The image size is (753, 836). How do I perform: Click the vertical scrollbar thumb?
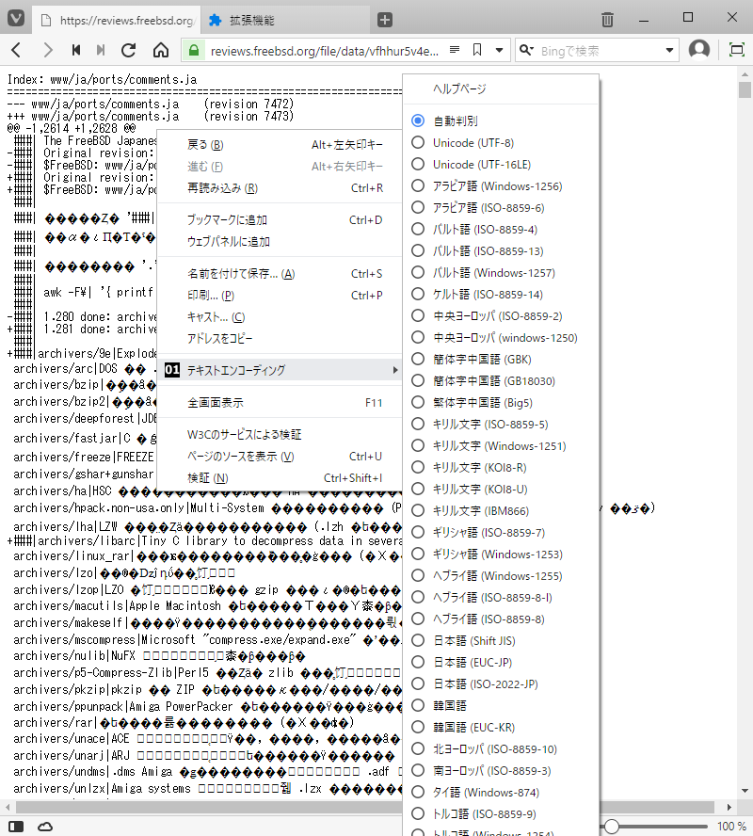(x=745, y=89)
